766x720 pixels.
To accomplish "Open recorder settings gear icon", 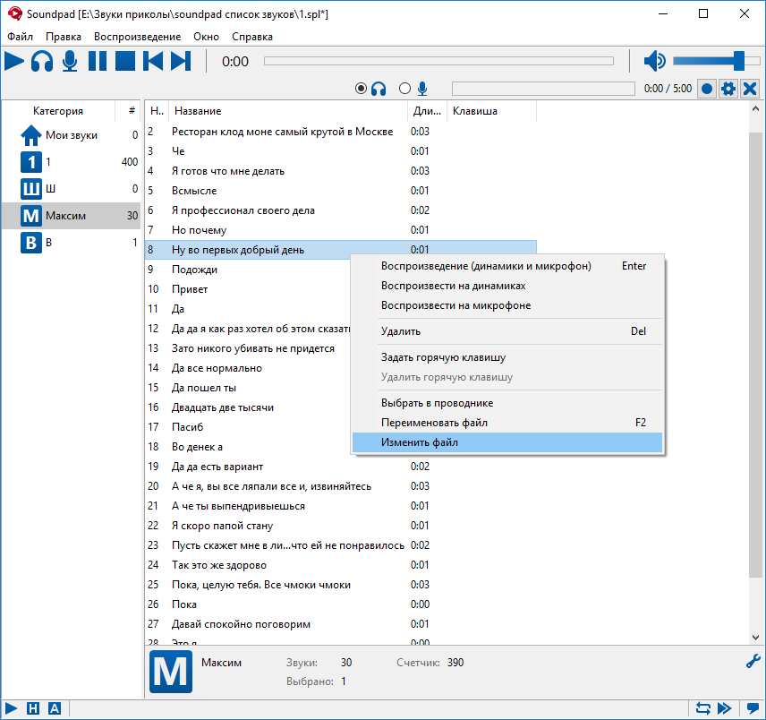I will (728, 89).
